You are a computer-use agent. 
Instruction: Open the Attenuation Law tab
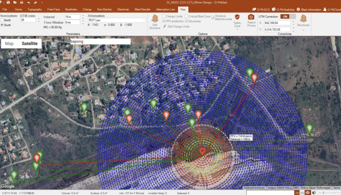pyautogui.click(x=165, y=9)
